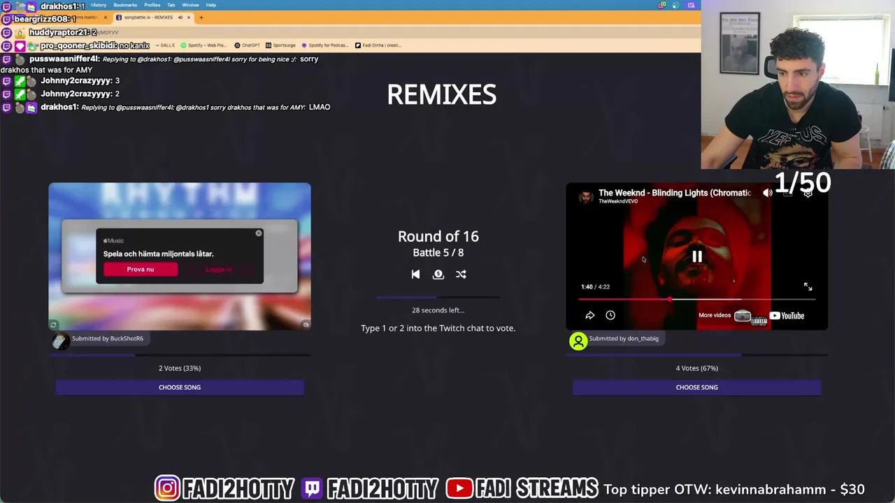
Task: Click the 2 Votes (33%) text
Action: (180, 368)
